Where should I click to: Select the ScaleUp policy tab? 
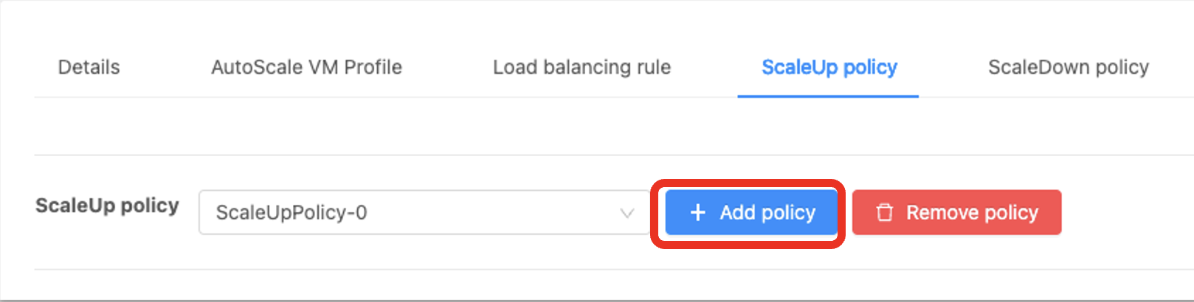pos(829,67)
